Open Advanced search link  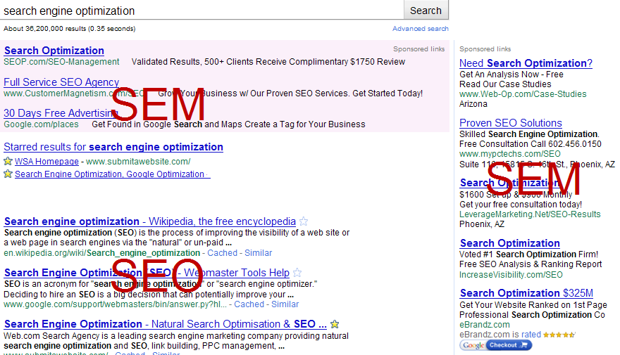click(x=420, y=29)
